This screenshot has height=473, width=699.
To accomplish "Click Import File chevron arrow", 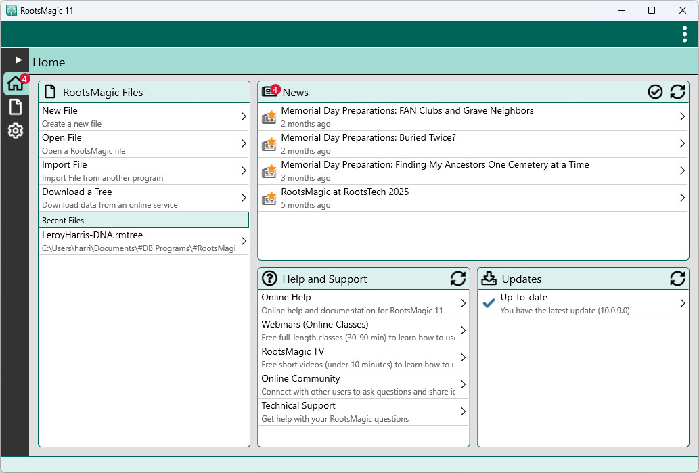I will [x=244, y=171].
